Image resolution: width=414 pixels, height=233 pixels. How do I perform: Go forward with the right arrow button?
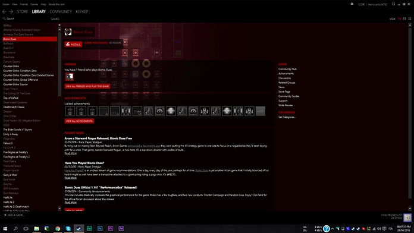point(11,12)
